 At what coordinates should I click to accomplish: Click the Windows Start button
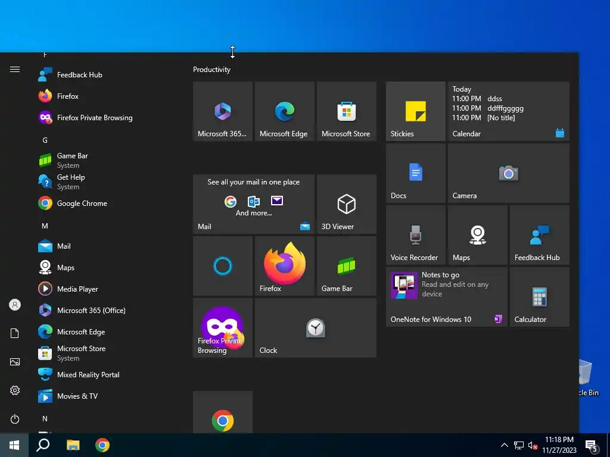tap(14, 445)
